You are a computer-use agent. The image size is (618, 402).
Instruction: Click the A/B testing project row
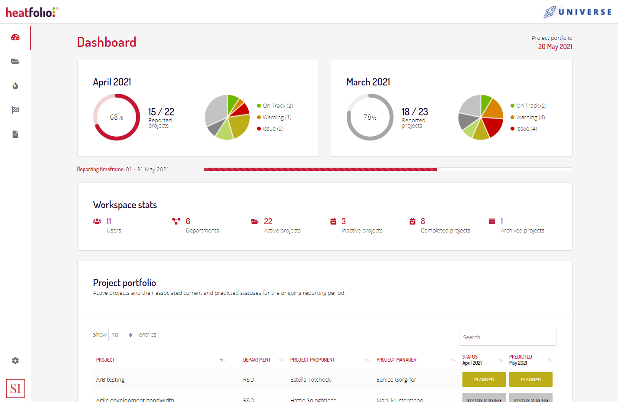click(x=111, y=380)
